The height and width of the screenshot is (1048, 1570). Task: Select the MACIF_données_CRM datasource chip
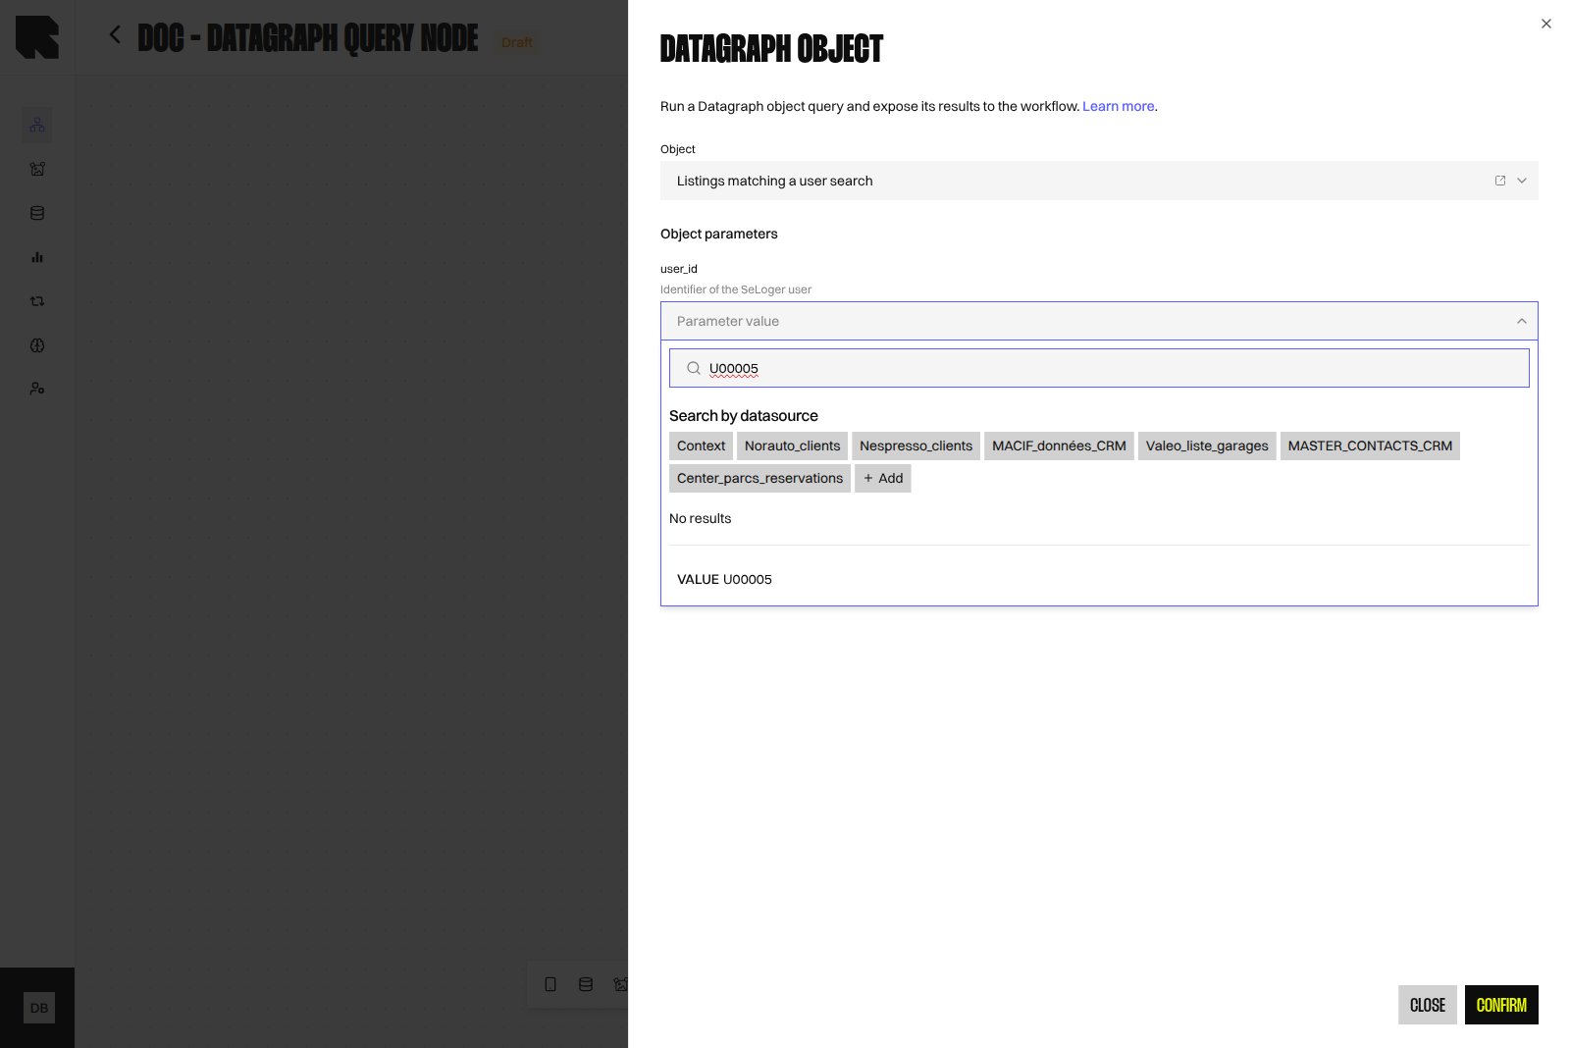click(x=1059, y=445)
